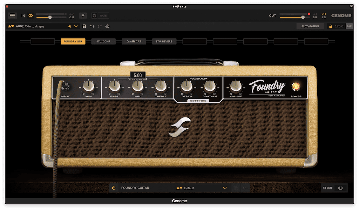Click the Foundry Guitar logo
Image resolution: width=359 pixels, height=210 pixels.
(267, 88)
